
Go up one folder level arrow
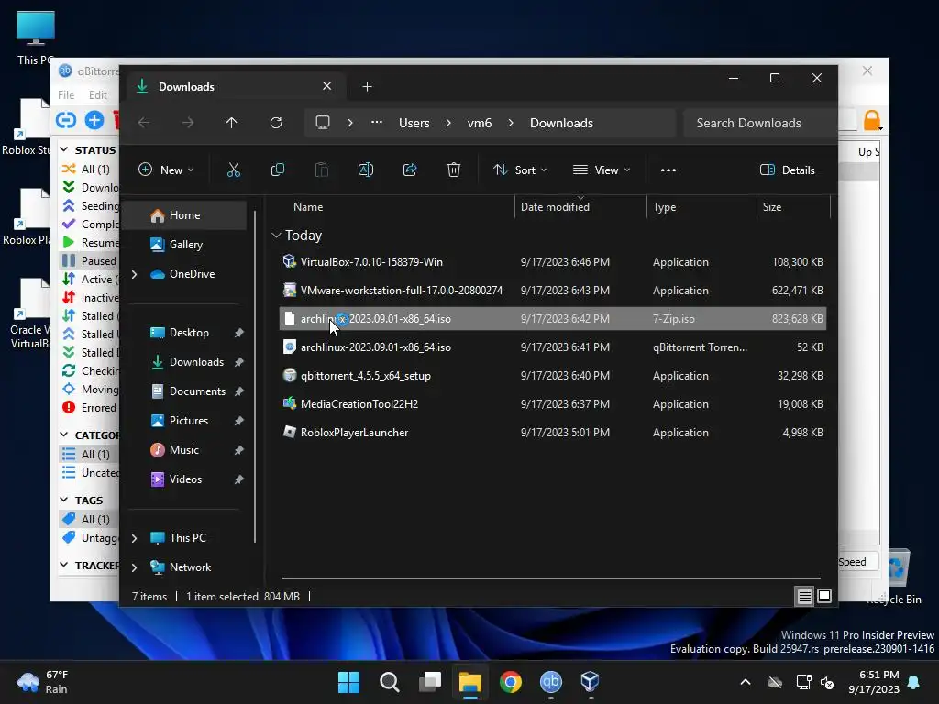click(x=232, y=123)
